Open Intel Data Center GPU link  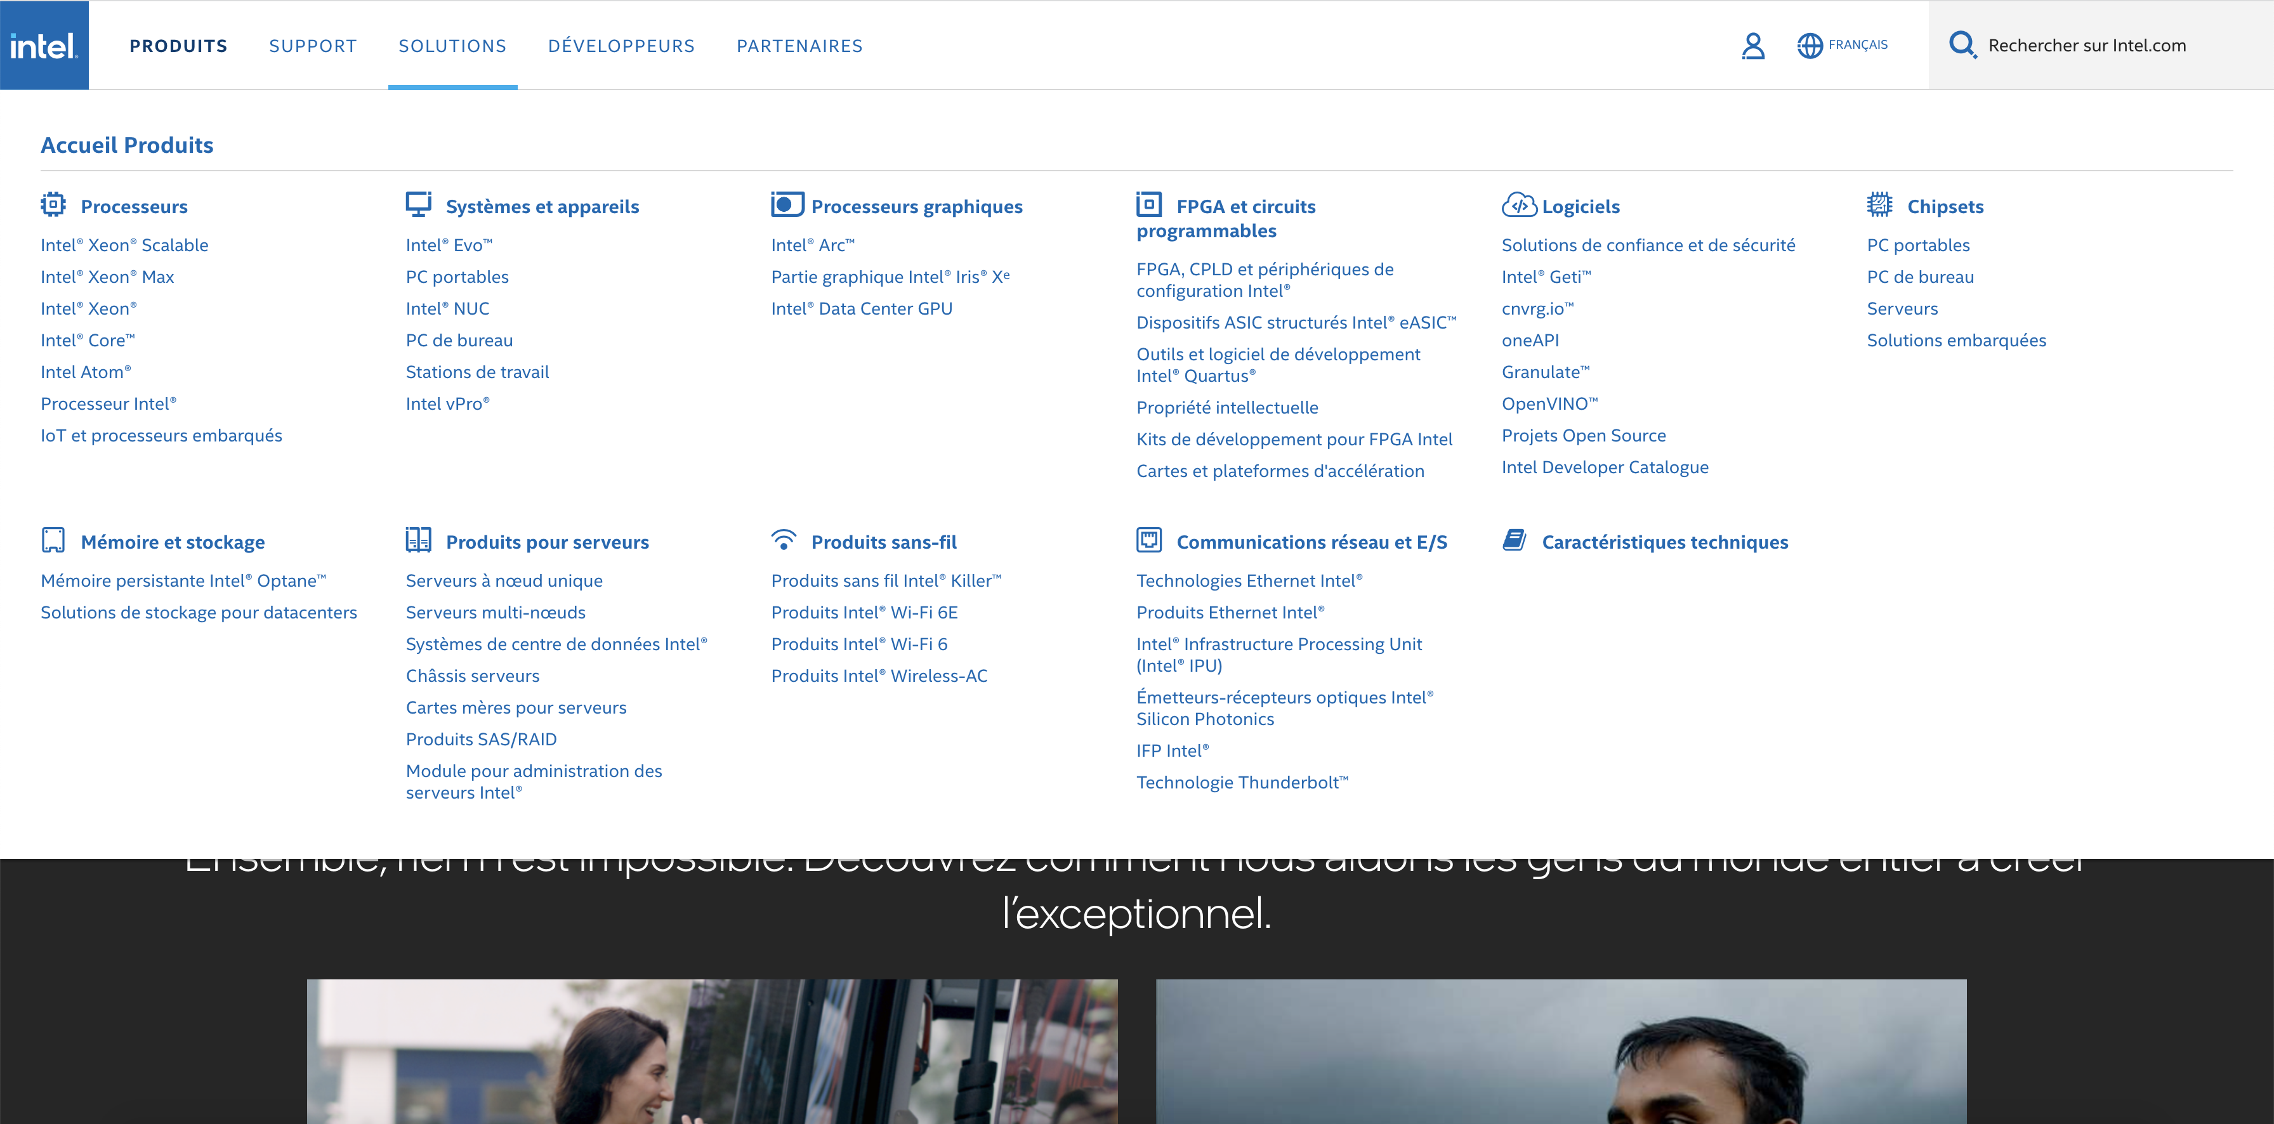pos(862,309)
